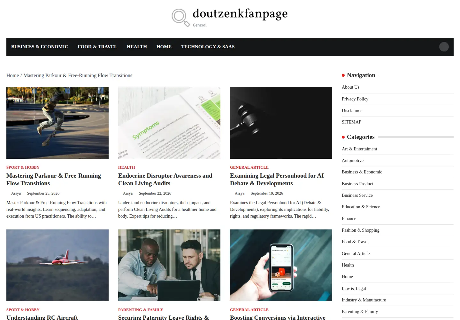Click the September 22, 2026 date link
This screenshot has height=320, width=460.
click(x=155, y=193)
